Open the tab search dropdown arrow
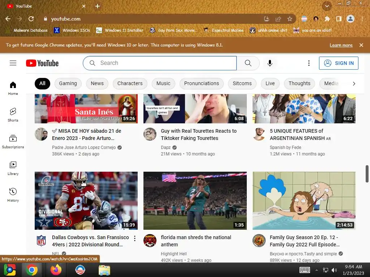Viewport: 370px width, 277px height. (327, 6)
